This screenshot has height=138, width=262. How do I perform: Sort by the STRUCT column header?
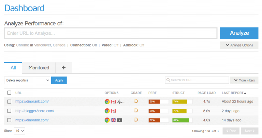point(178,93)
